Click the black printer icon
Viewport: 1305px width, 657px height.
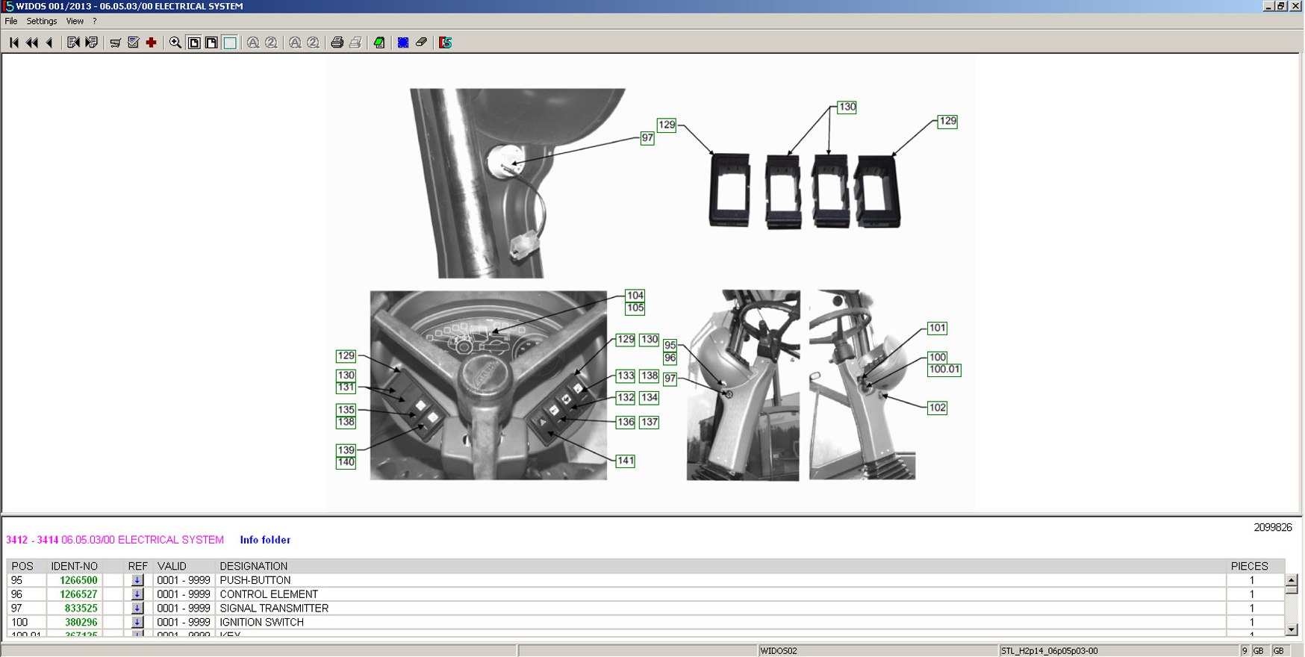(337, 43)
